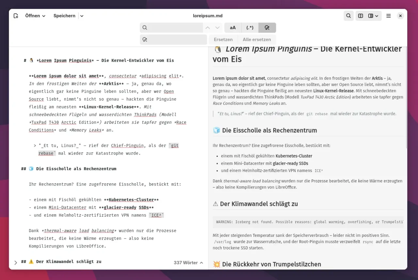Viewport: 418px width, 280px height.
Task: Open the preview layout dropdown arrow
Action: (x=373, y=16)
